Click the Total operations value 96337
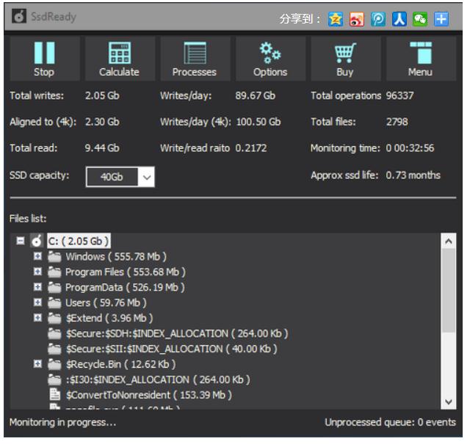The height and width of the screenshot is (444, 470). 399,96
